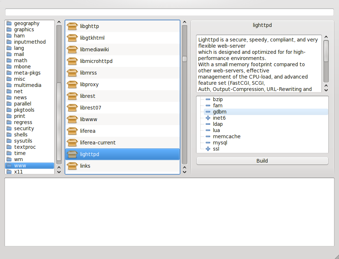The image size is (339, 259).
Task: Click description box scroll up arrow
Action: coord(326,37)
